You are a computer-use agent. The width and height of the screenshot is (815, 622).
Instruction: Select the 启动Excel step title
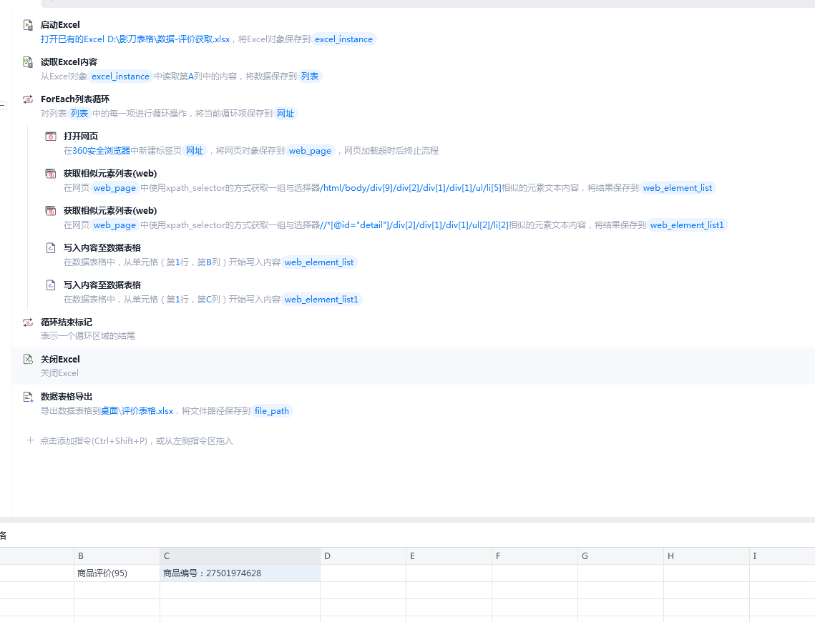(60, 25)
